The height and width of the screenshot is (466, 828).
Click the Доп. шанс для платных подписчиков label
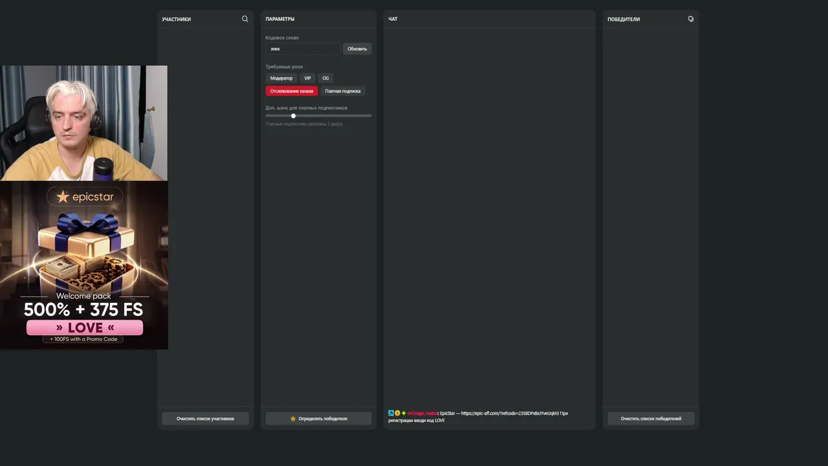[307, 107]
